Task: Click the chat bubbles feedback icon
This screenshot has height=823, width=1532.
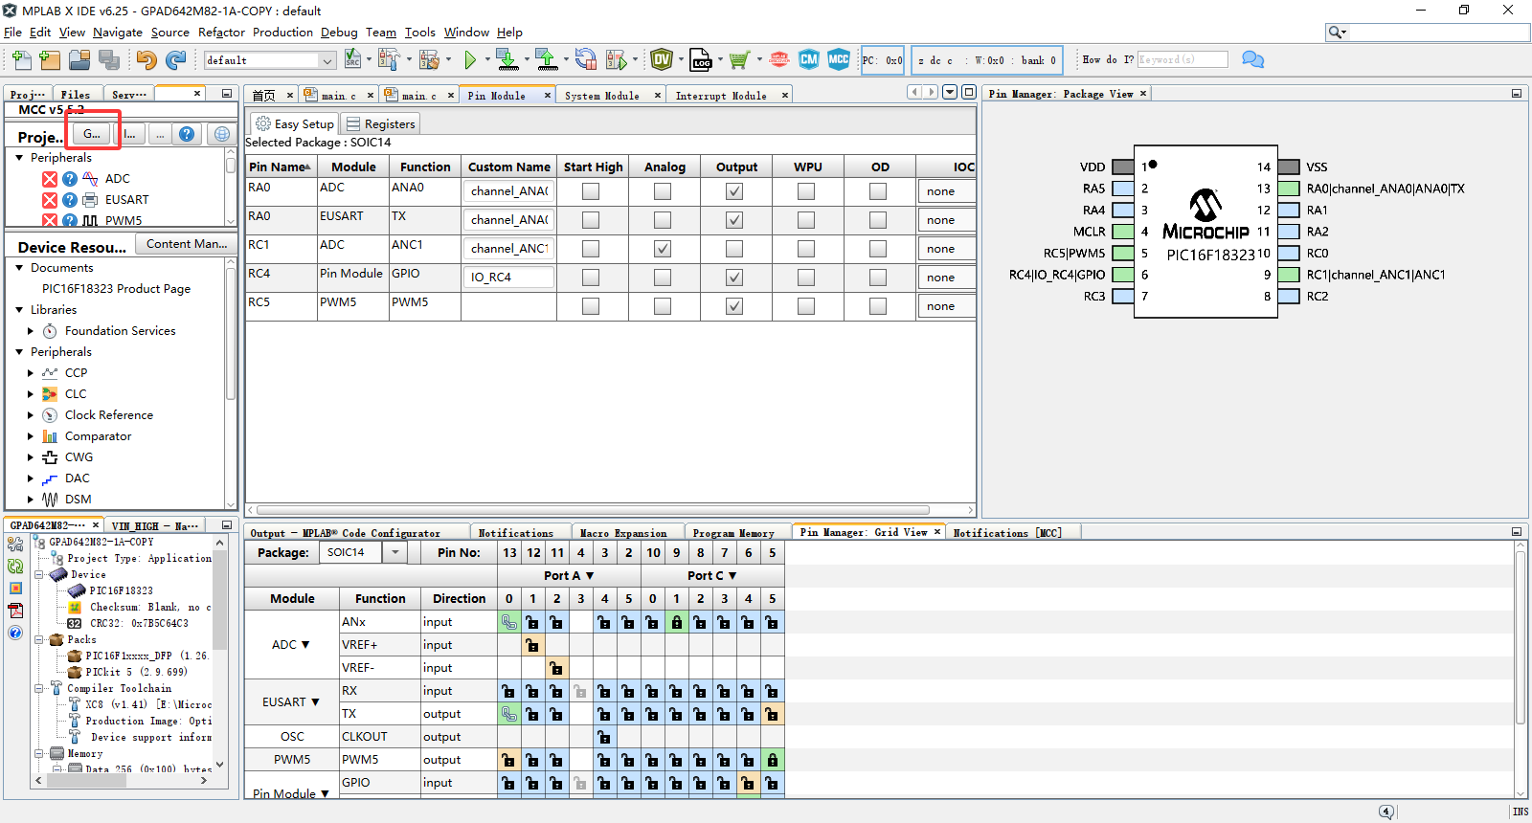Action: (x=1252, y=59)
